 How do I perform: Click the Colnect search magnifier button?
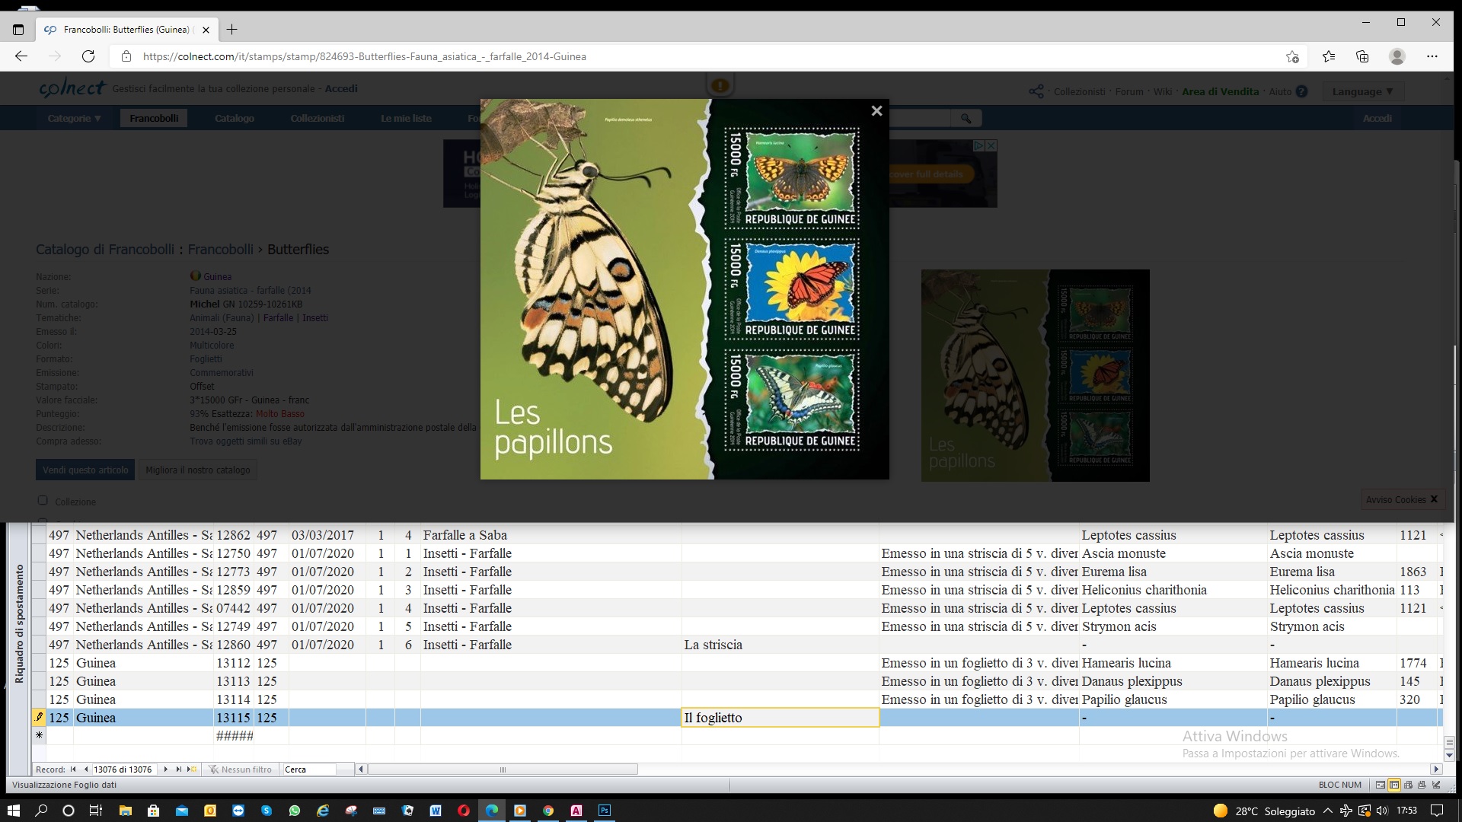click(x=966, y=118)
